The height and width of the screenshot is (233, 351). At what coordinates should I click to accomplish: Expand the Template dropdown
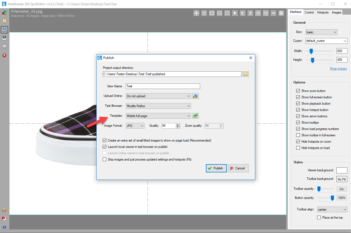[158, 116]
